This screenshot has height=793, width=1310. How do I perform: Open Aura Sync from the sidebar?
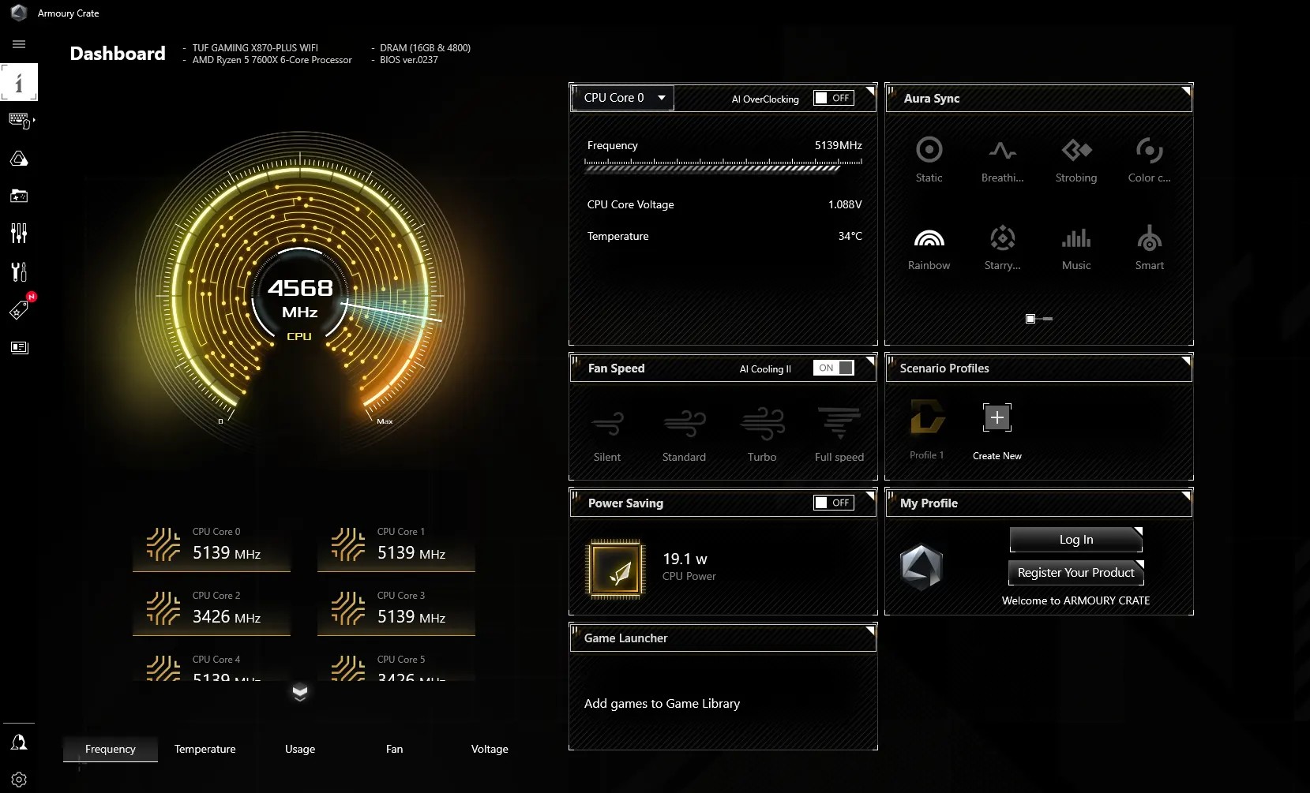[x=19, y=159]
